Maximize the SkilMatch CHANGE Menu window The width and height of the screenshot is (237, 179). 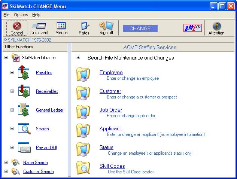pos(222,6)
